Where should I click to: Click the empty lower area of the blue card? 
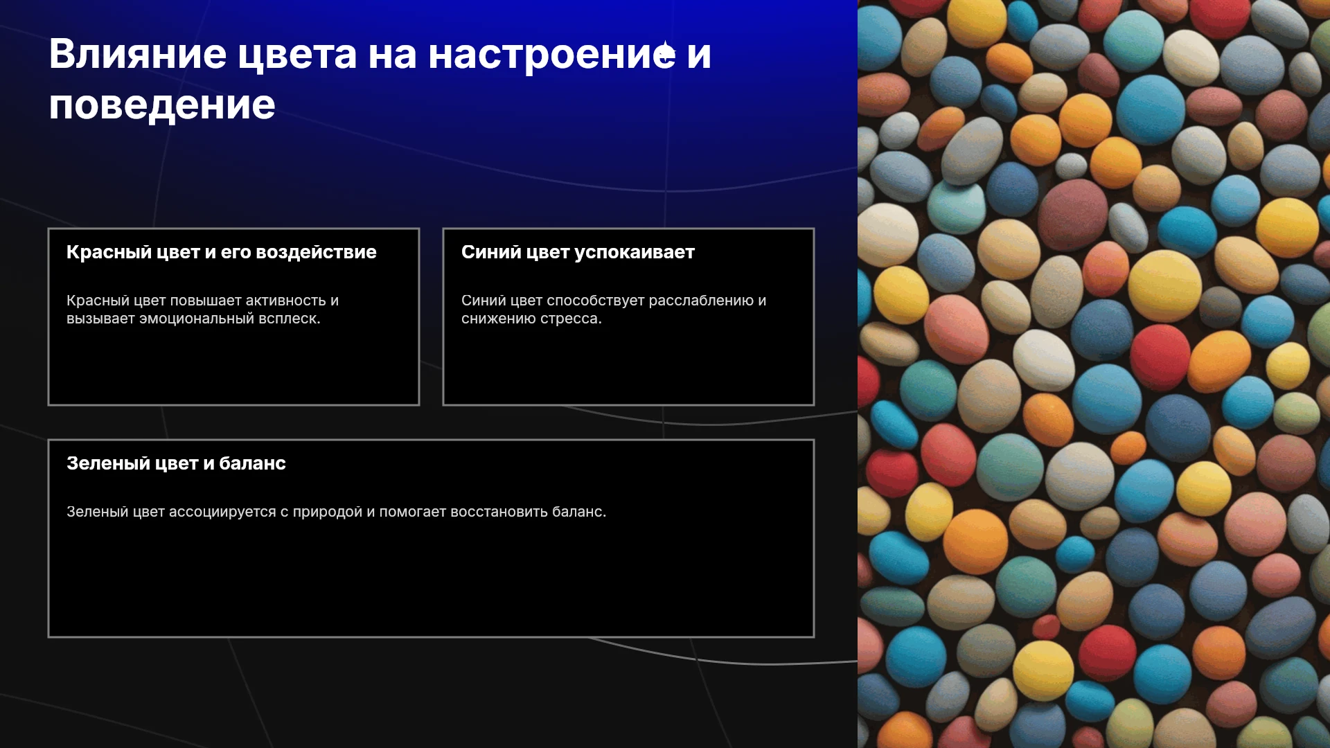[628, 366]
